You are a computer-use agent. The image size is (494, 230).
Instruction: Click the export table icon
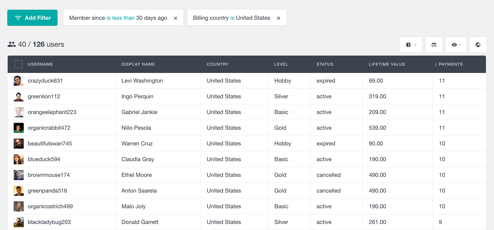tap(434, 45)
